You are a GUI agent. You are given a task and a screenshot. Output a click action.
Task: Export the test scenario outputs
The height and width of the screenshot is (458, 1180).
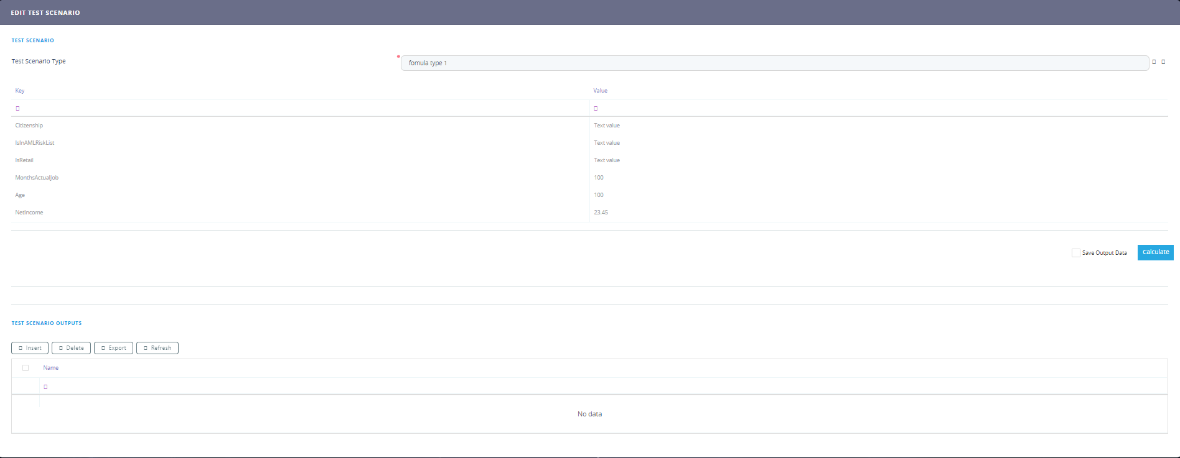click(x=113, y=348)
